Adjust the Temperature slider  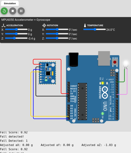click(x=95, y=29)
